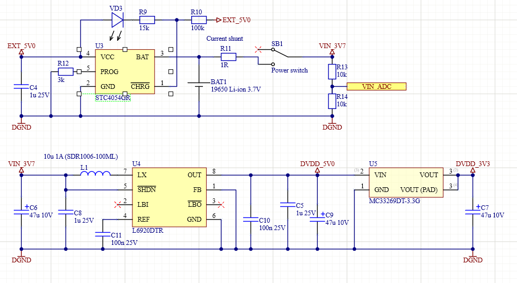Click the '1u 25V' value beside C4

[x=39, y=95]
